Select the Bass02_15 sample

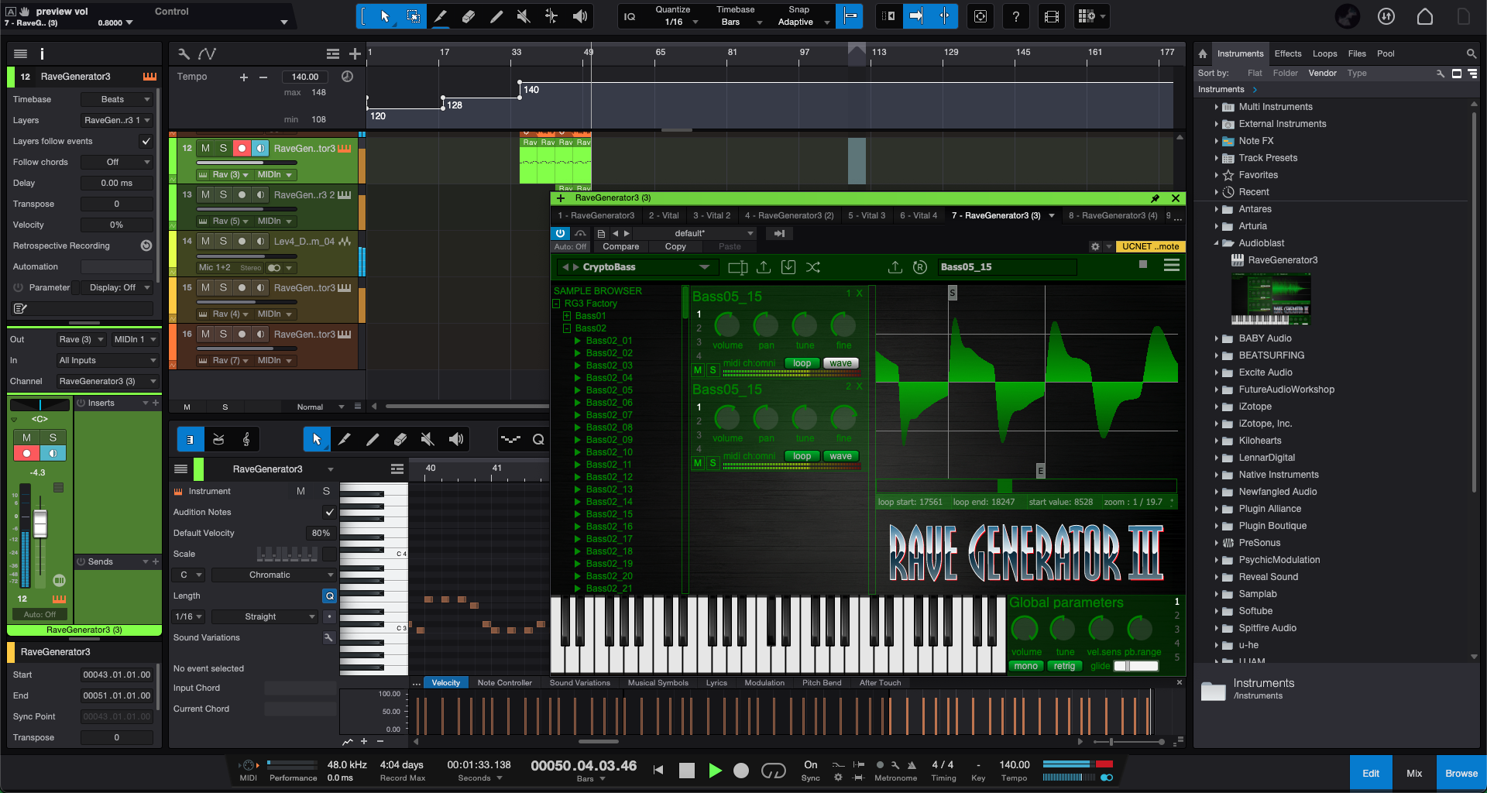point(609,514)
